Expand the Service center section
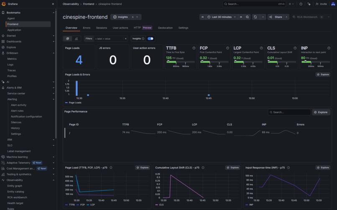Viewport: 337px width, 210px height. [54, 94]
